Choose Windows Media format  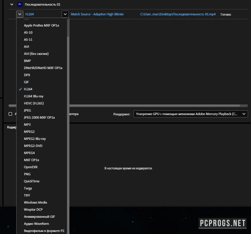35,202
